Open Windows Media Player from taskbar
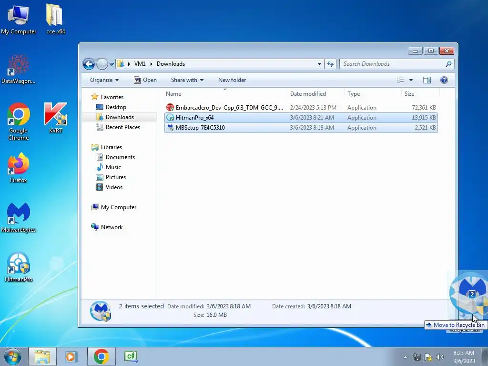Screen dimensions: 488x366 (71, 356)
